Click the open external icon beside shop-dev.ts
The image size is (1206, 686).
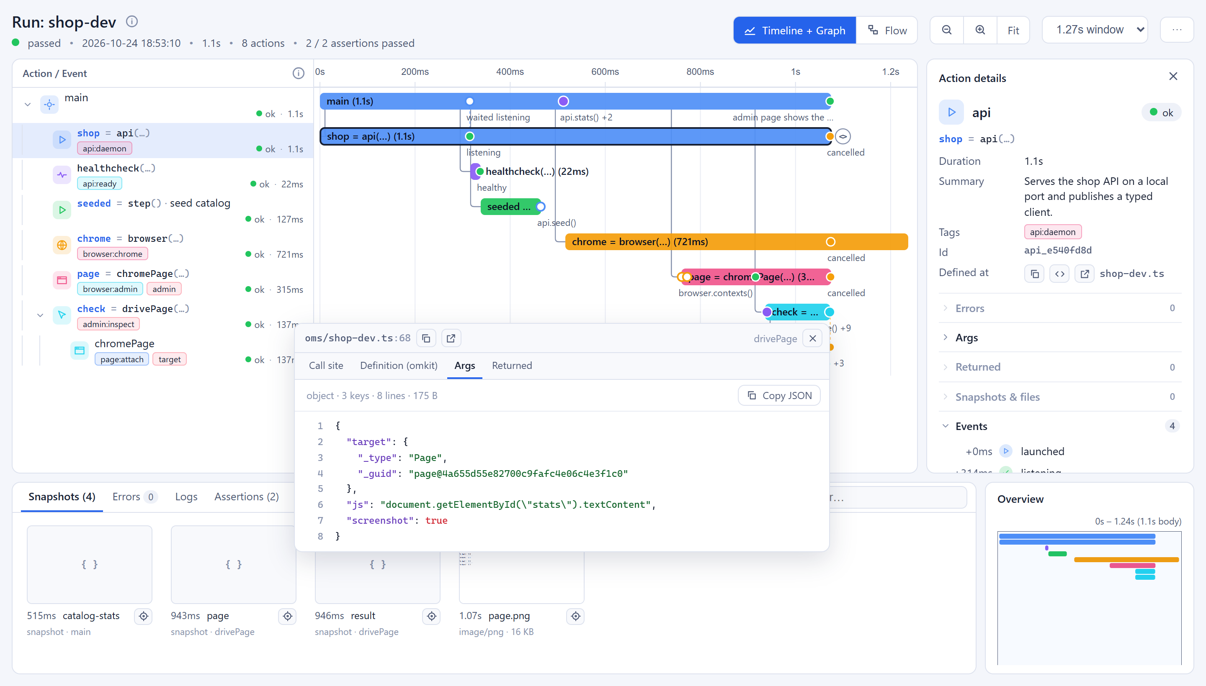(x=1084, y=274)
